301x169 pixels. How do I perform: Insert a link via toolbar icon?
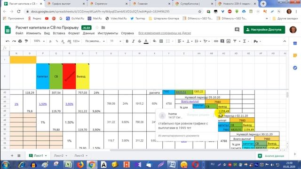point(216,41)
